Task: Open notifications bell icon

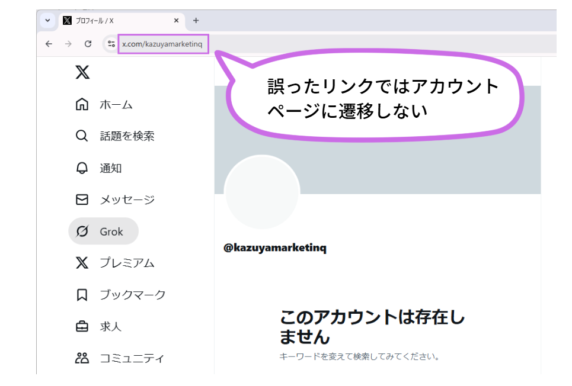Action: 82,168
